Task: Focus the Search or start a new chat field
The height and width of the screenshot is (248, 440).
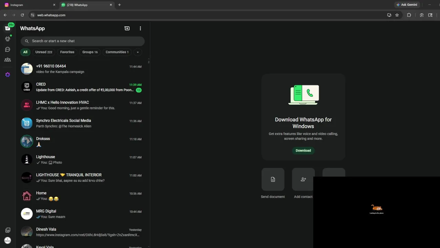Action: coord(82,41)
